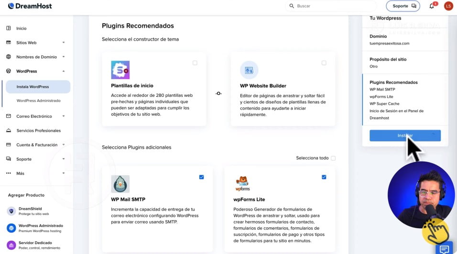Expand the Correo Electrónico arrow
This screenshot has width=457, height=254.
[64, 116]
